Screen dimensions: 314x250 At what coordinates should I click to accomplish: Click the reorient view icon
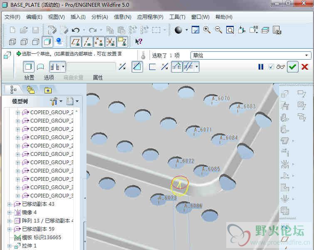(x=242, y=30)
